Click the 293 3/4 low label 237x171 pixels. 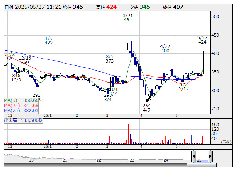tap(108, 98)
